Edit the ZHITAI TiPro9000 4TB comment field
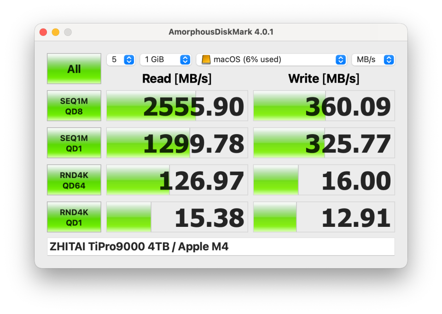This screenshot has width=442, height=314. click(221, 247)
